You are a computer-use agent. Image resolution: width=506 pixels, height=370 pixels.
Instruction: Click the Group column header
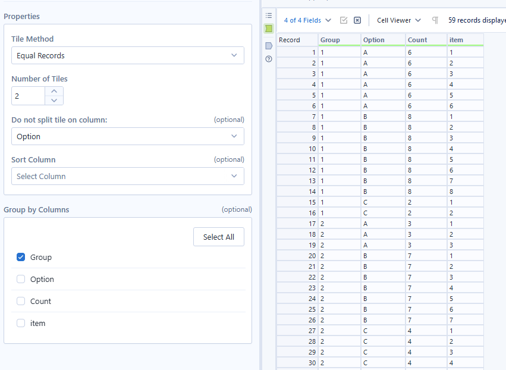click(339, 40)
